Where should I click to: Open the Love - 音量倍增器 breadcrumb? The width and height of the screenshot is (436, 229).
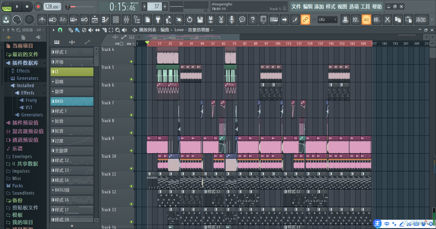tap(192, 30)
